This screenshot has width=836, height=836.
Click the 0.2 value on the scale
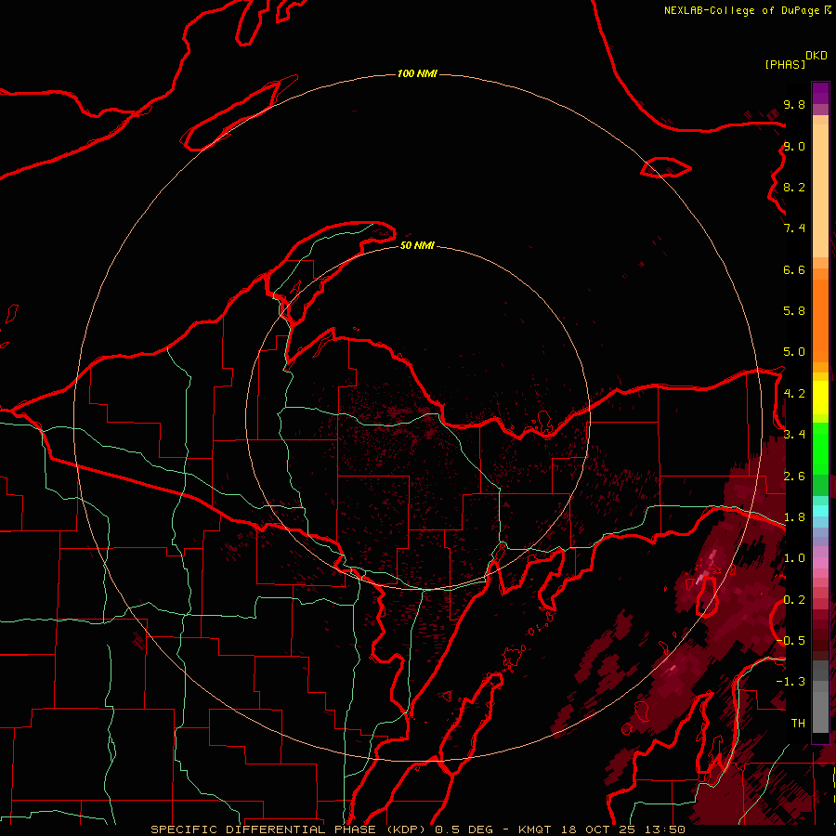point(794,600)
